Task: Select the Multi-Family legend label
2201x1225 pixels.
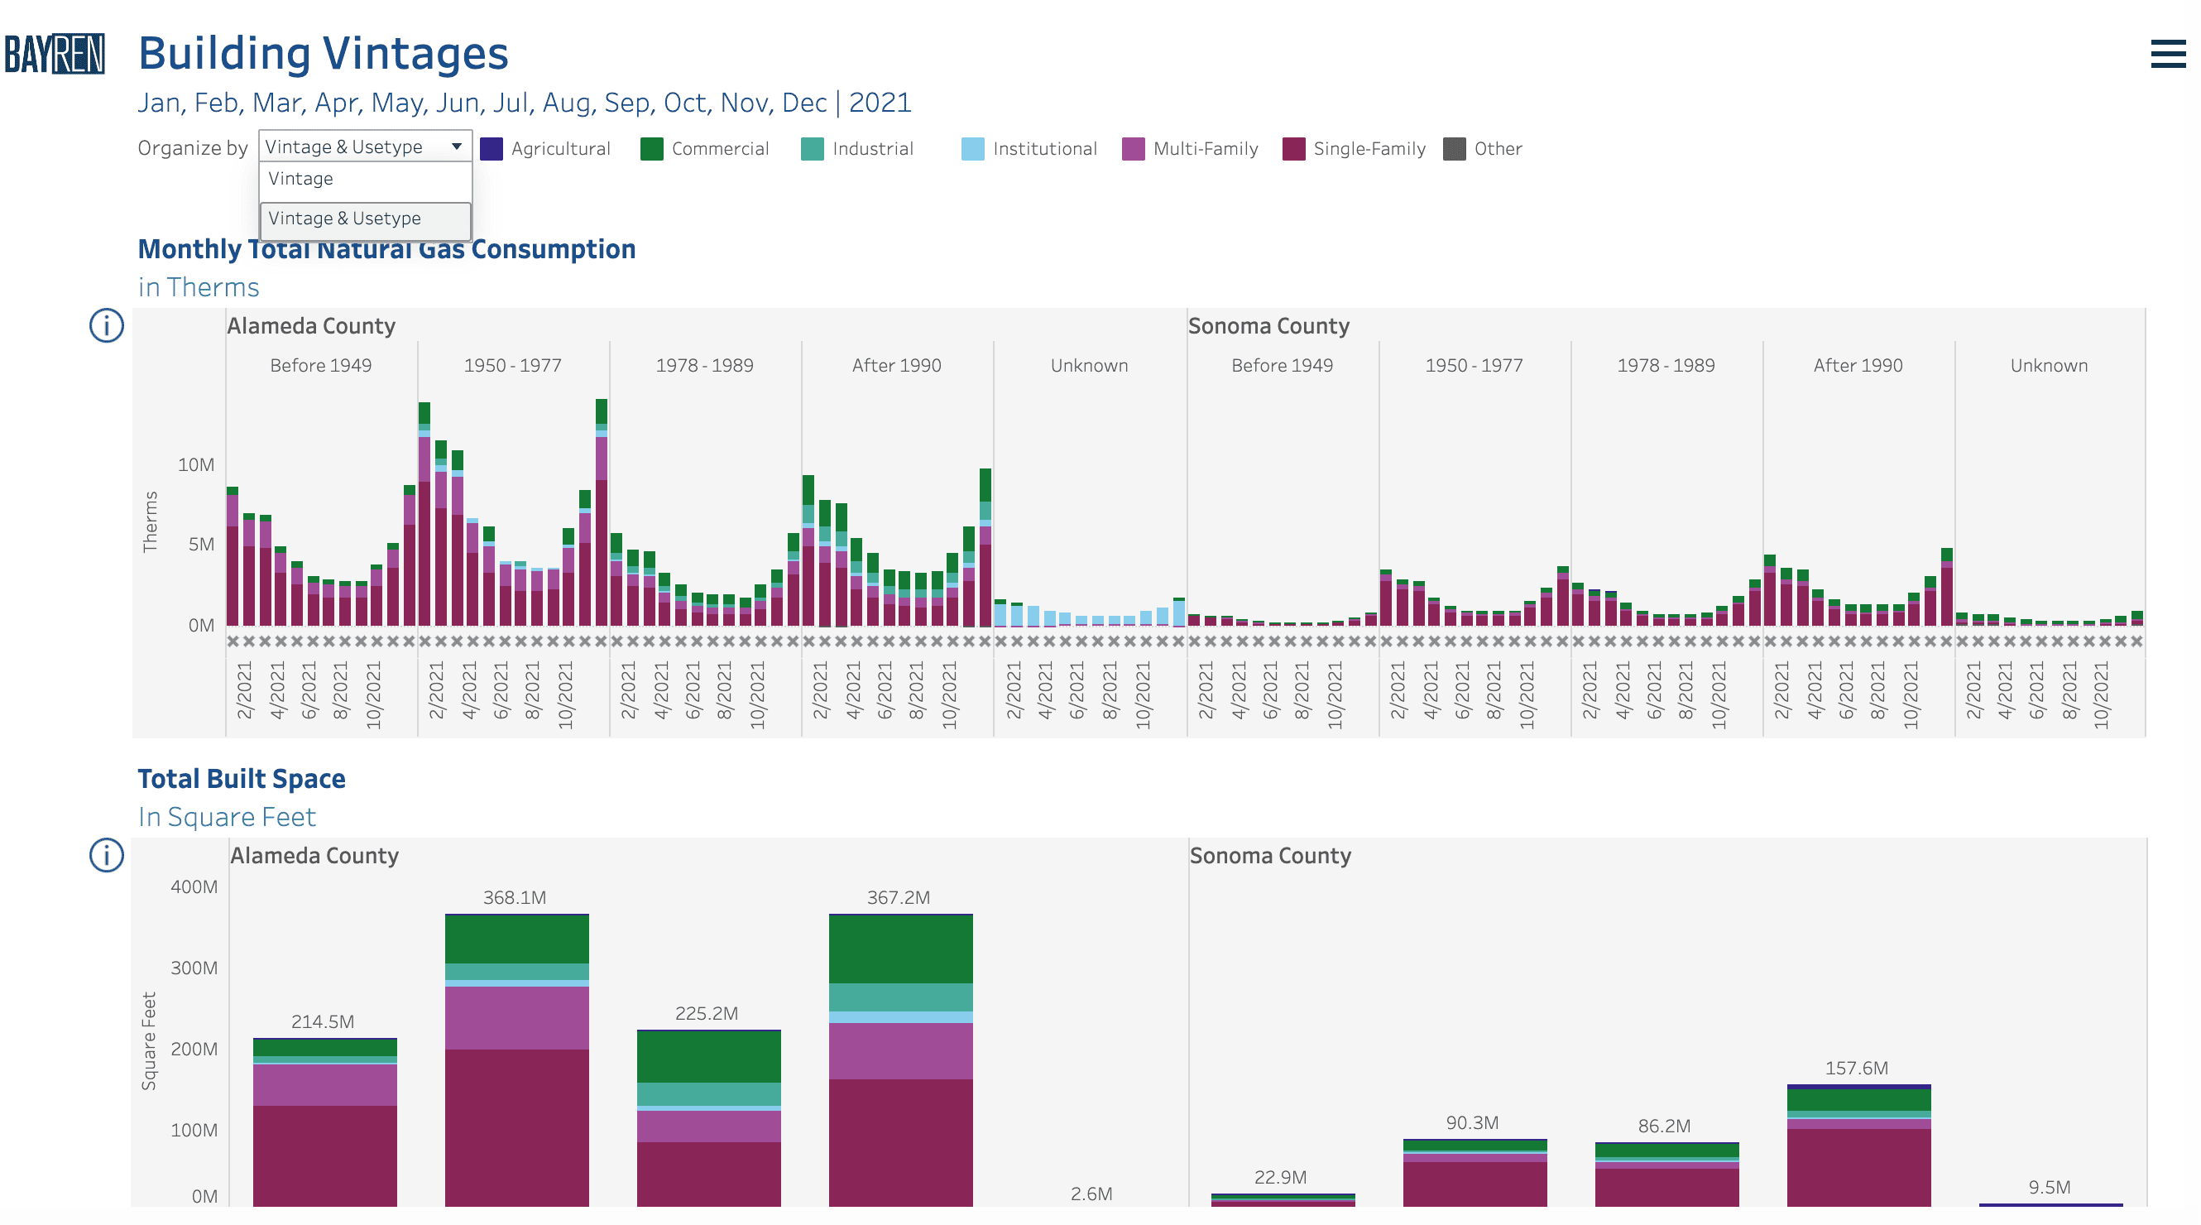Action: pyautogui.click(x=1206, y=149)
